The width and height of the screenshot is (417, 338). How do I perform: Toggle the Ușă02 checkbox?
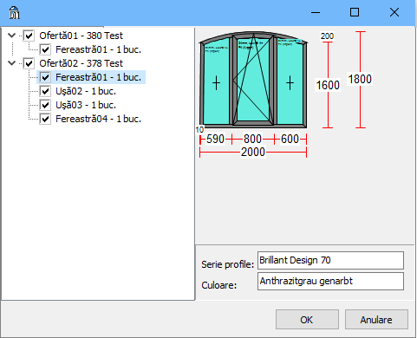[x=45, y=91]
